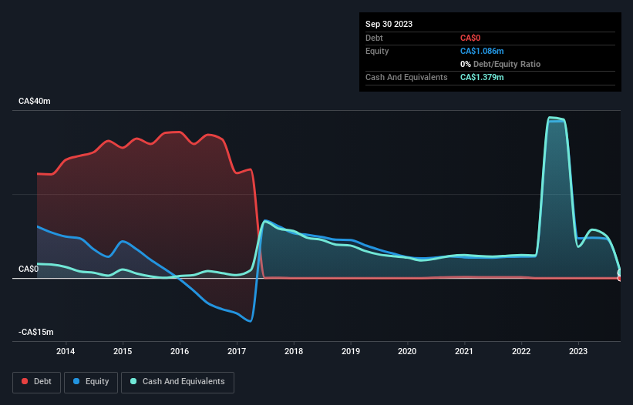The width and height of the screenshot is (633, 405).
Task: Toggle the Debt legend button
Action: click(37, 382)
